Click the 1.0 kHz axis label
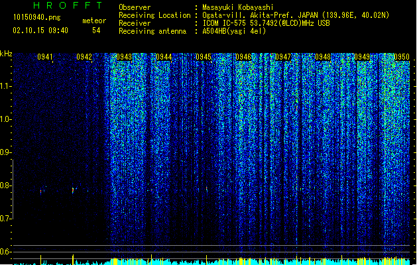This screenshot has width=417, height=265. pos(6,119)
